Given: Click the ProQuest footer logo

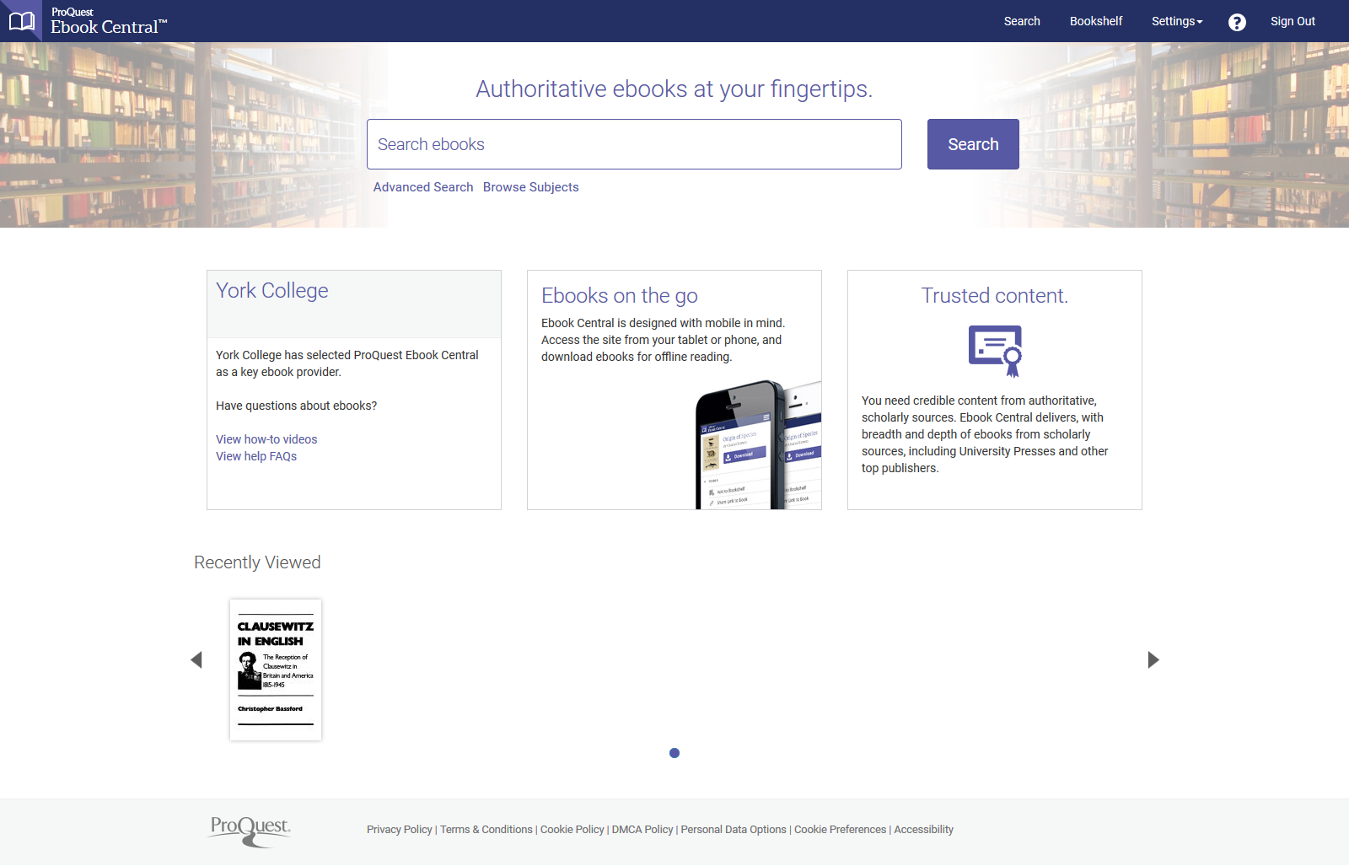Looking at the screenshot, I should pos(250,831).
